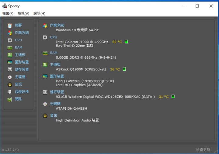
Task: Go to CPU section in sidebar
Action: [x=18, y=40]
